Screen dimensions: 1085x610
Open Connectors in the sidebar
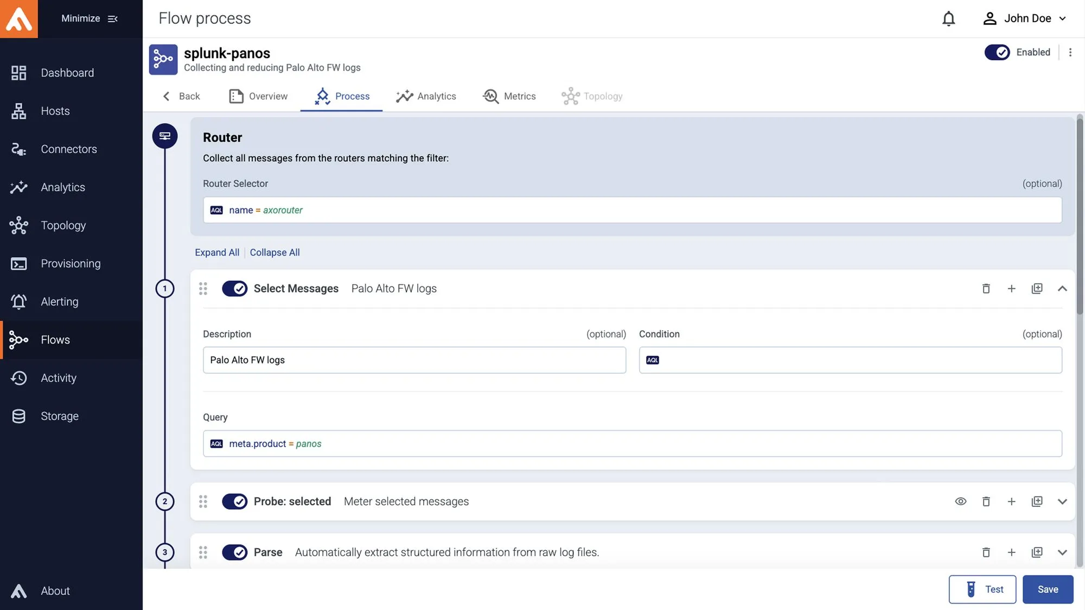pyautogui.click(x=68, y=149)
